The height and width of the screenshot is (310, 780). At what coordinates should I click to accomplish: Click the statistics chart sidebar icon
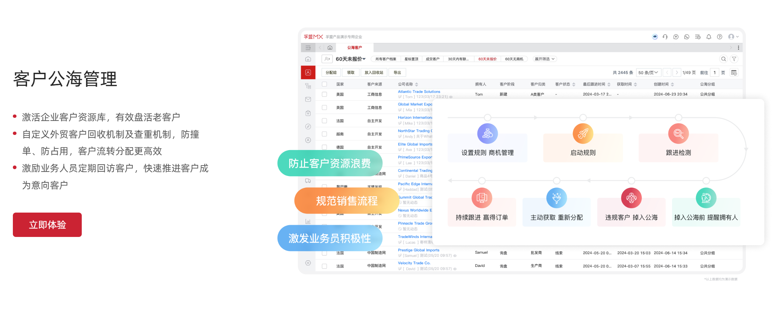(x=308, y=221)
